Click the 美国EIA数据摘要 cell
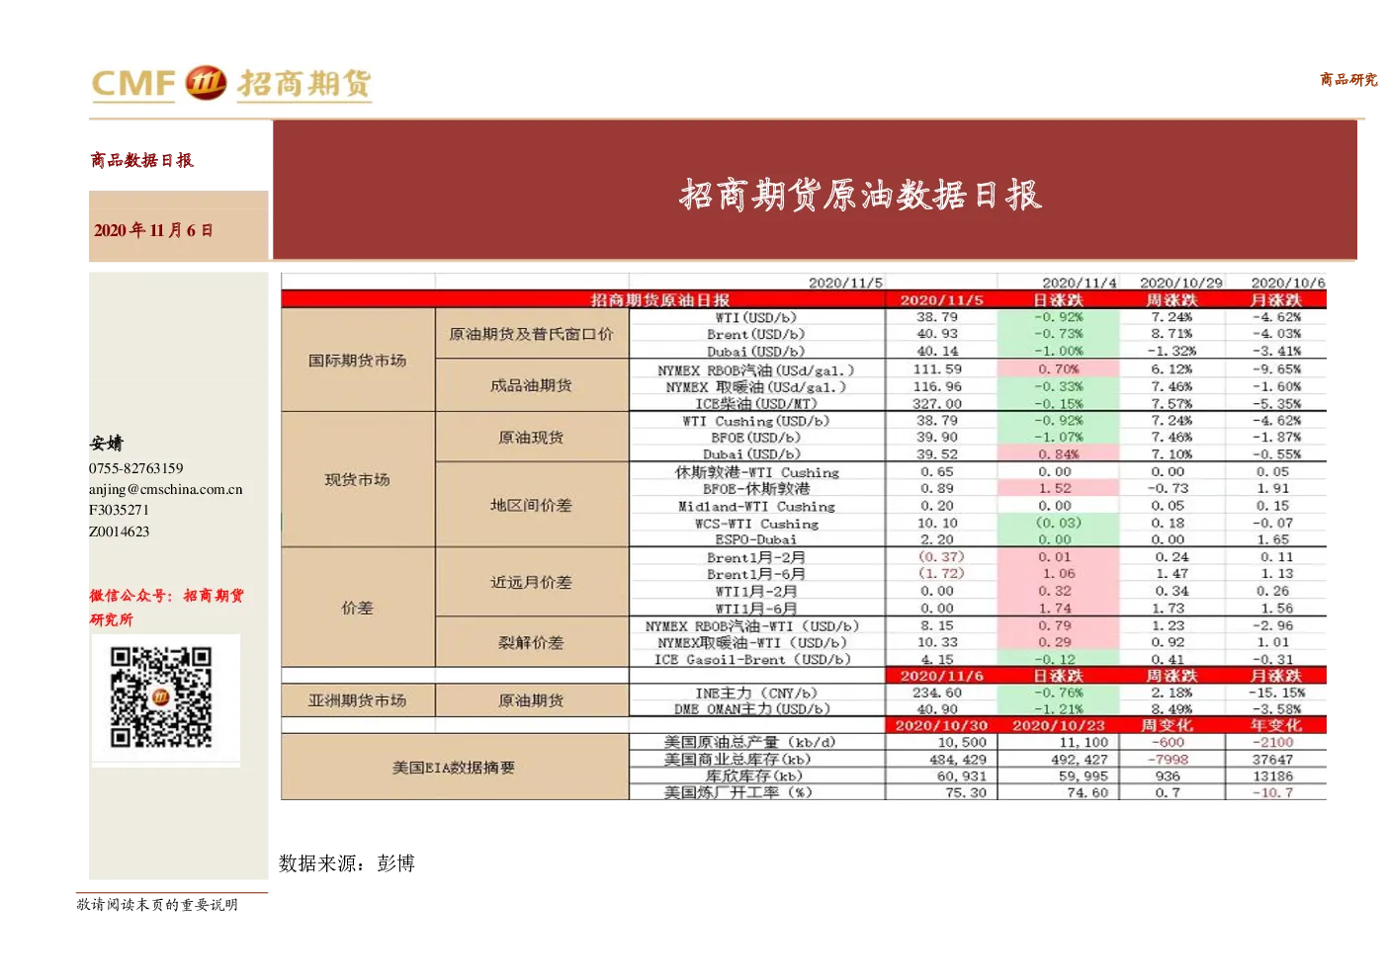The height and width of the screenshot is (980, 1387). (455, 767)
